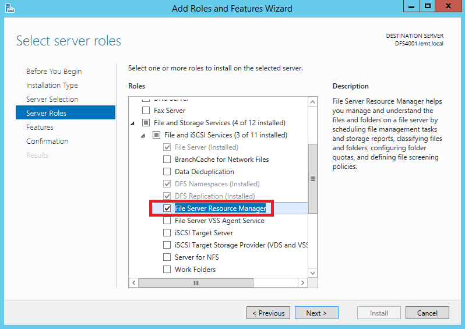Open the Confirmation step

[47, 141]
